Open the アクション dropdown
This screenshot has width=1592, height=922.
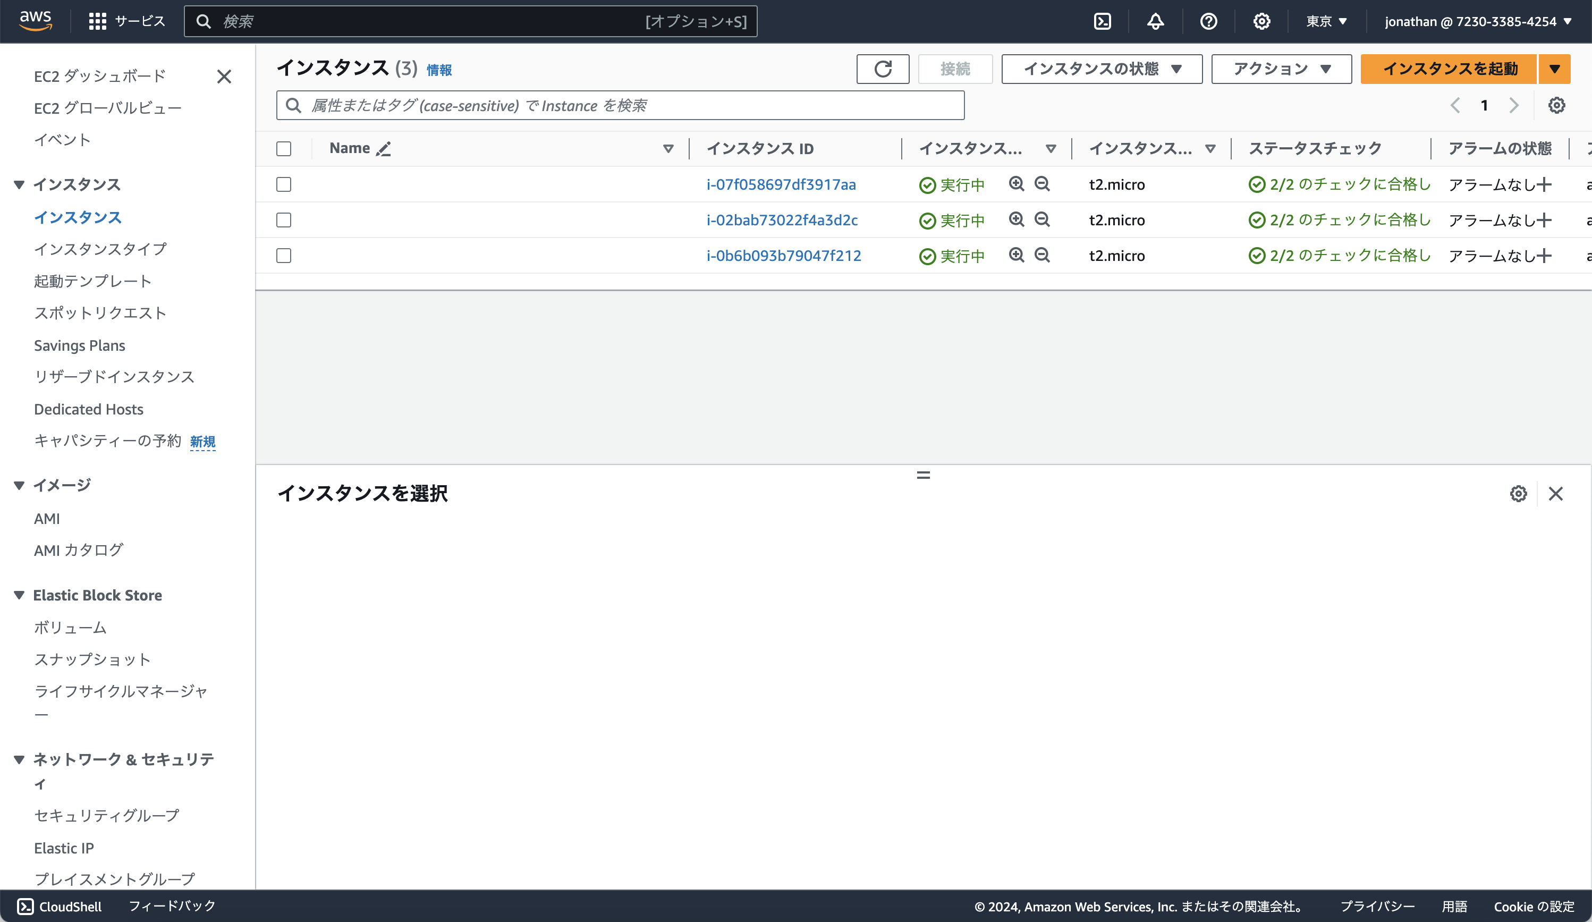coord(1281,69)
